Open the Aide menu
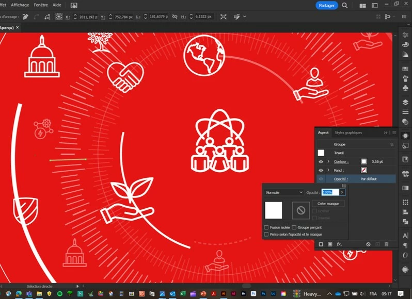Image resolution: width=412 pixels, height=299 pixels. [x=57, y=5]
